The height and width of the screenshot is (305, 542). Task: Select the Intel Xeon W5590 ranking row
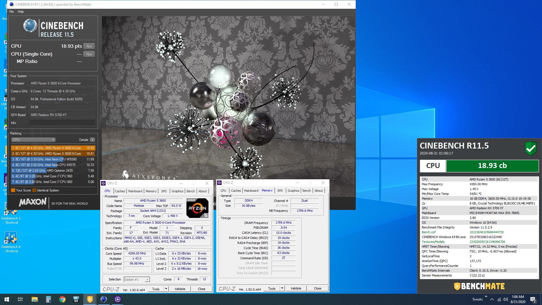(53, 159)
